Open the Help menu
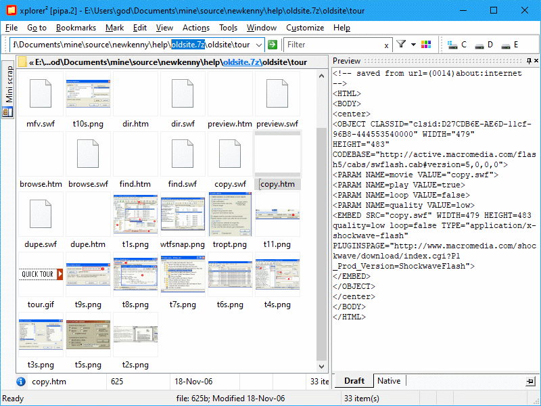This screenshot has height=406, width=541. coord(342,28)
